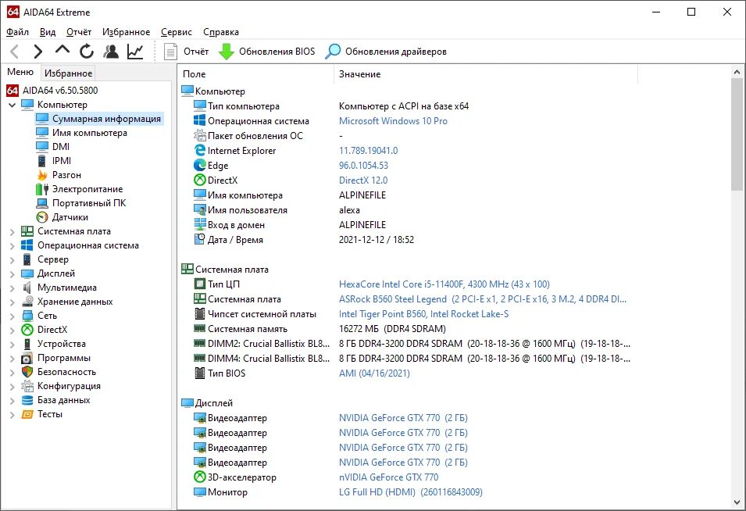
Task: Click the Edge row icon
Action: click(200, 165)
